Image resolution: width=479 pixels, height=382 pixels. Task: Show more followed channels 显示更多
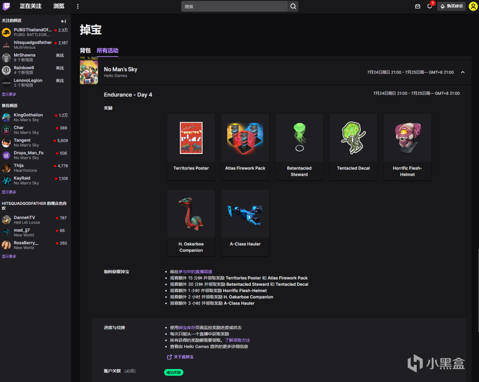click(x=9, y=94)
